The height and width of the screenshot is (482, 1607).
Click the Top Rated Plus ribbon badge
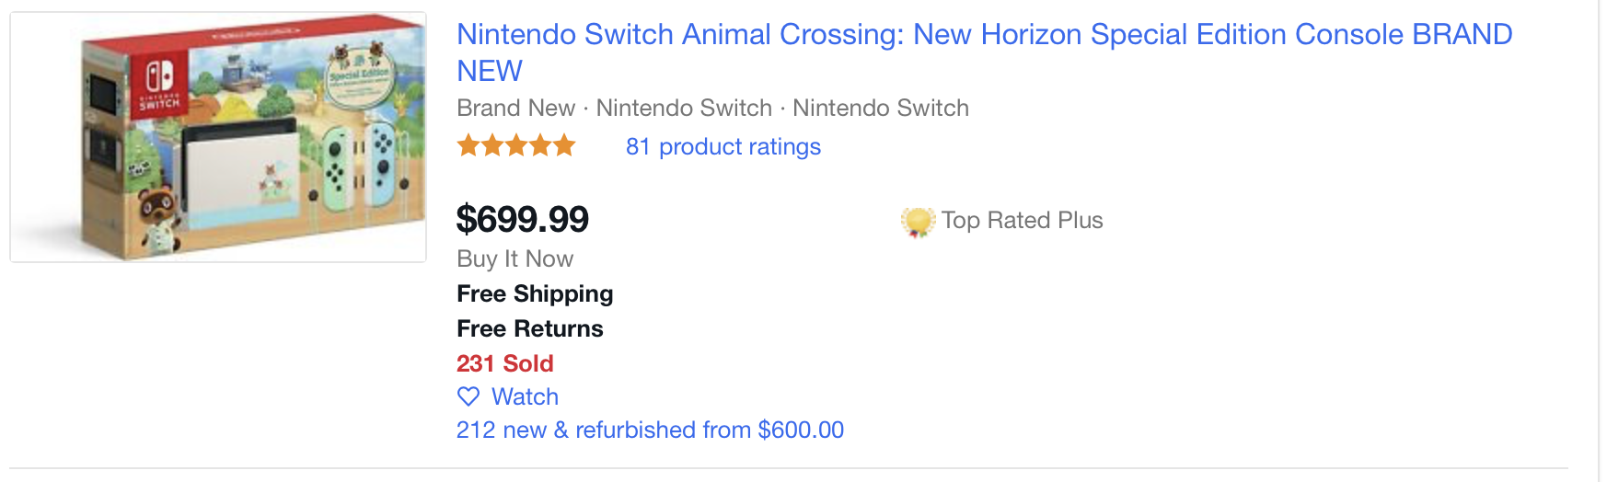pos(918,222)
